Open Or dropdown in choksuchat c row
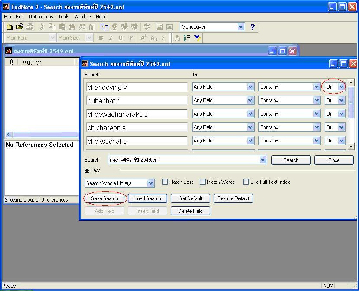 (x=341, y=141)
